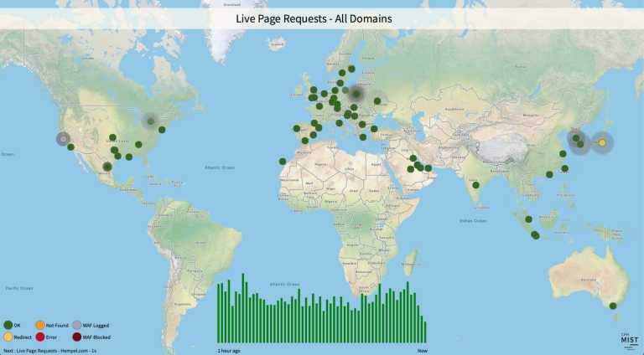Select the green marker in India
This screenshot has width=644, height=355.
(475, 185)
